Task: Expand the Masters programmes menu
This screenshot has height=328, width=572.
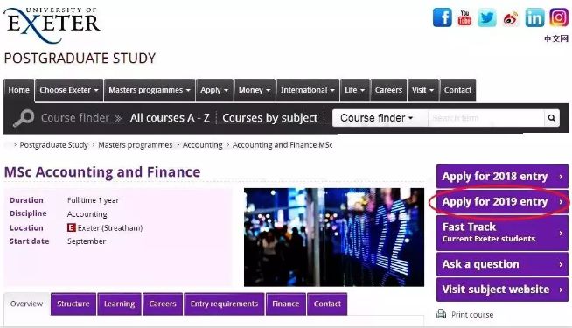Action: pyautogui.click(x=150, y=90)
